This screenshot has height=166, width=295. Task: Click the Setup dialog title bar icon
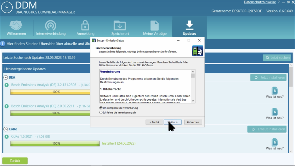(x=94, y=40)
